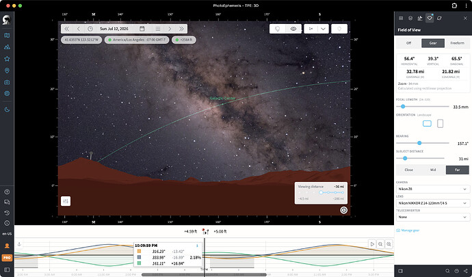Click the Subject Distance slider handle
Image resolution: width=472 pixels, height=277 pixels.
coord(405,159)
